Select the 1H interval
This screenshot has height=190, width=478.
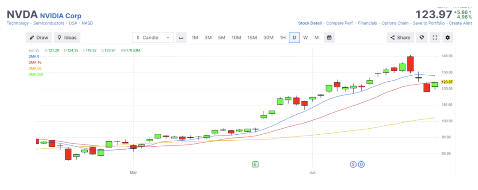coord(283,38)
